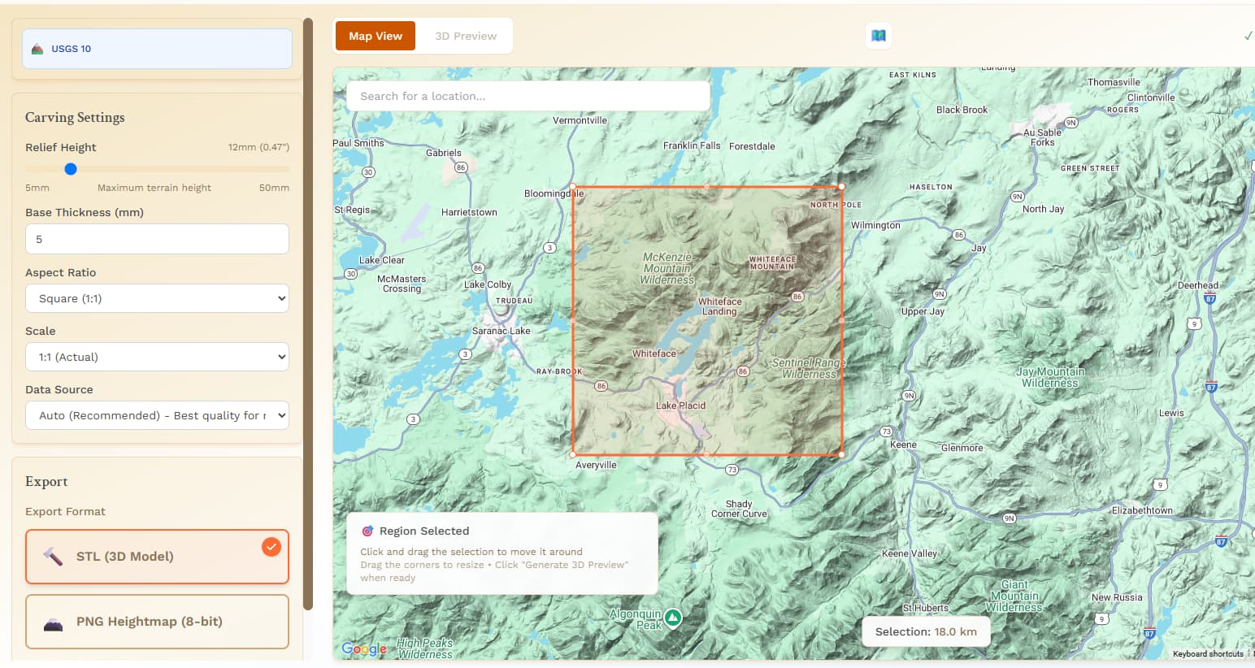Switch to the Map View tab
The width and height of the screenshot is (1255, 668).
(376, 36)
